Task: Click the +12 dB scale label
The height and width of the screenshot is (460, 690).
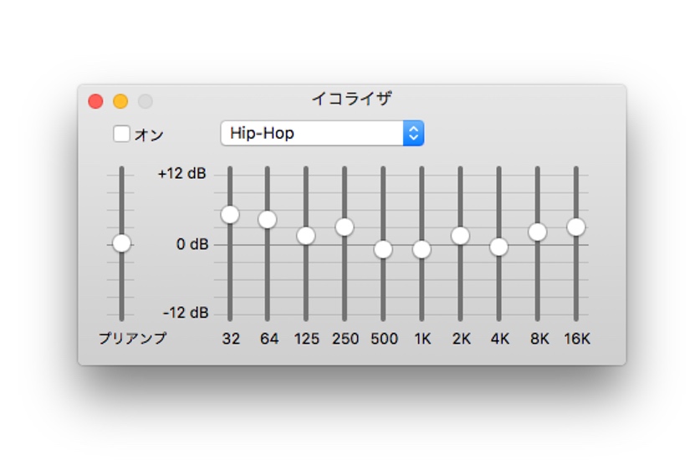Action: (181, 173)
